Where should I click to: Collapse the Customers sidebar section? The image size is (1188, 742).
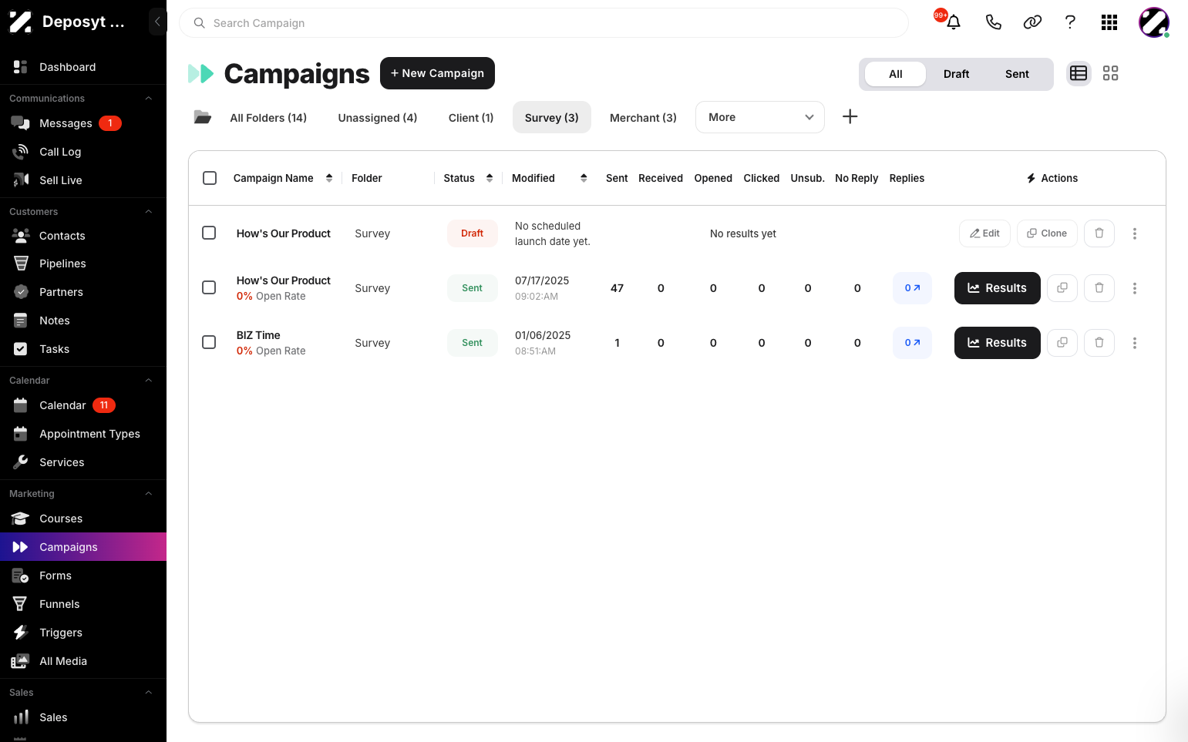point(149,212)
